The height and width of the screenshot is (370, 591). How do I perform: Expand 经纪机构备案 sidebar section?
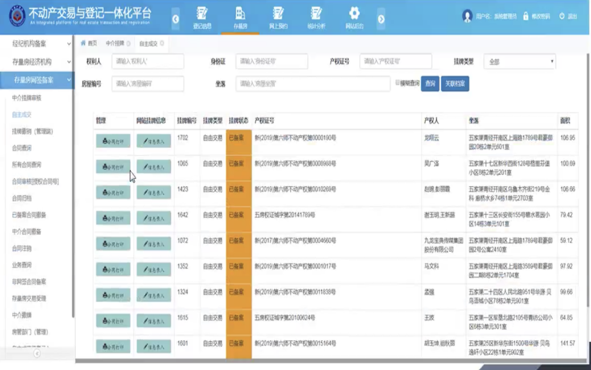tap(37, 43)
